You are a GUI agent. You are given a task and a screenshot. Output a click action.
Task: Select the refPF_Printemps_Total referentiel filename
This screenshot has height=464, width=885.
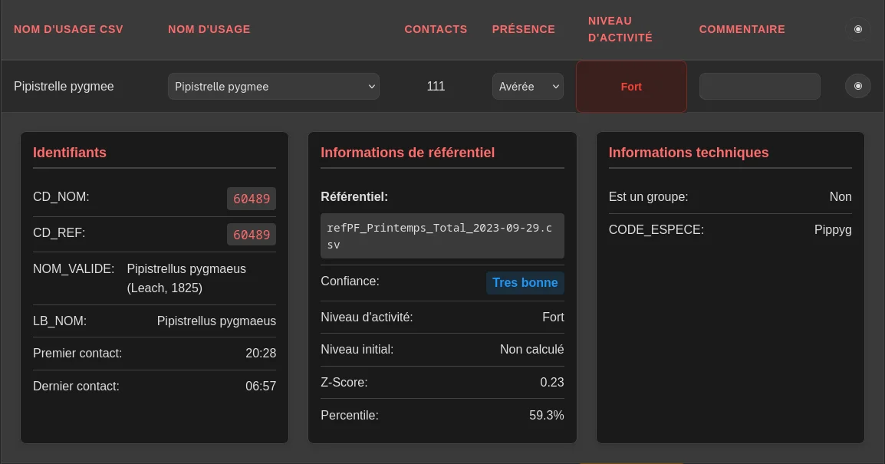[442, 236]
